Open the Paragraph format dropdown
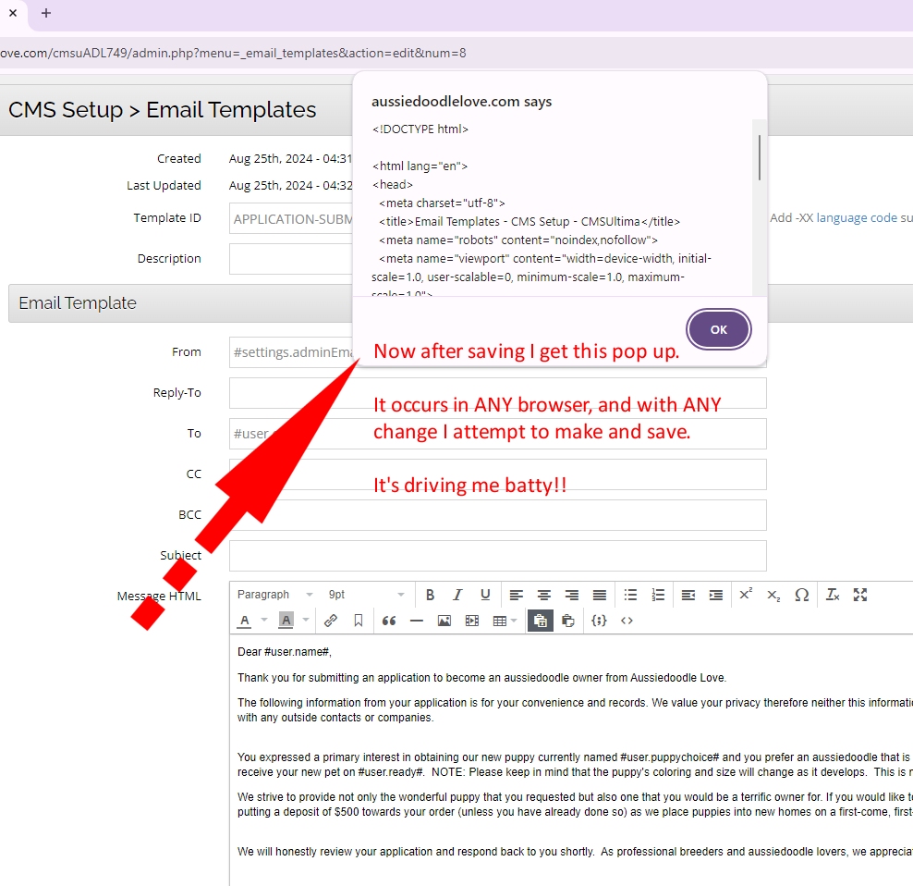This screenshot has width=913, height=886. coord(274,595)
